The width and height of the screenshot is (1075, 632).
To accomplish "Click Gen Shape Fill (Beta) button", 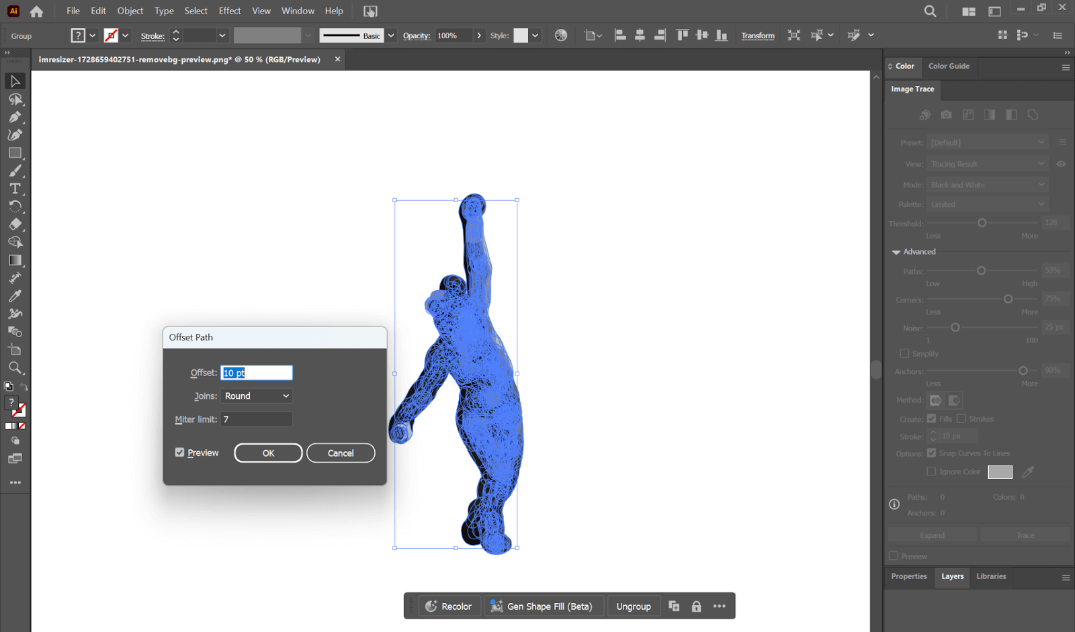I will pyautogui.click(x=543, y=606).
